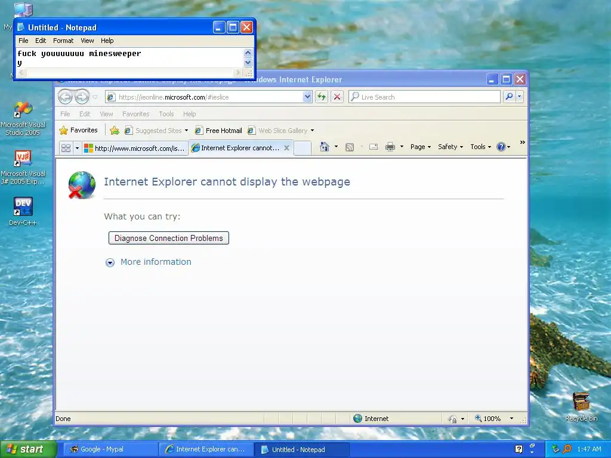611x458 pixels.
Task: Click the Internet Explorer taskbar button
Action: pos(206,449)
